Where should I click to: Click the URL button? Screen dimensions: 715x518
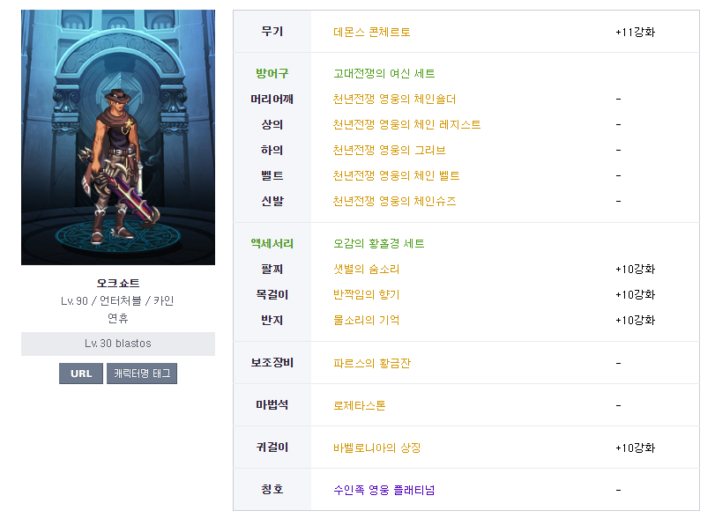coord(81,374)
